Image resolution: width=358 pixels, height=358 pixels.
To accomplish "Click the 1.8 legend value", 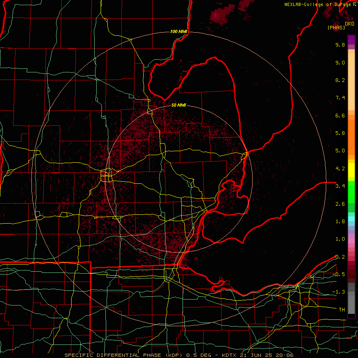I will (340, 222).
